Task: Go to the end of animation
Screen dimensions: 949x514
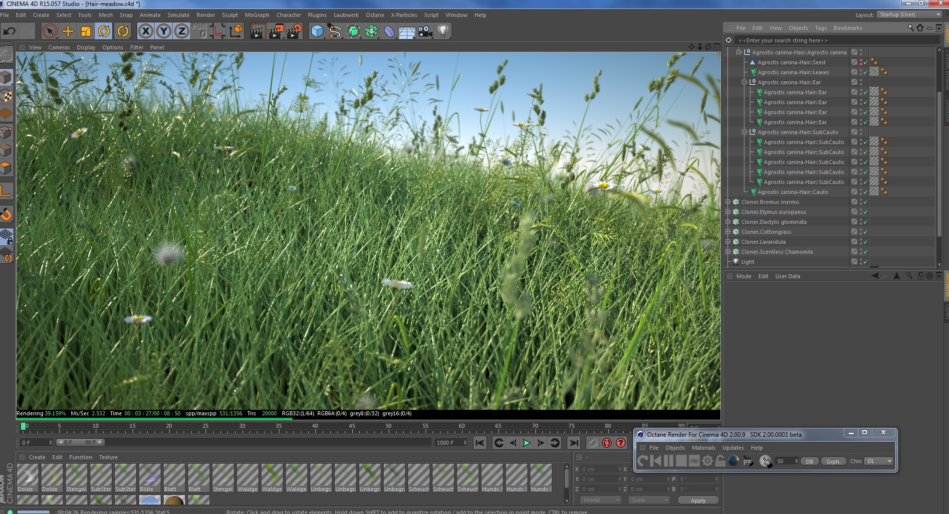Action: click(574, 443)
